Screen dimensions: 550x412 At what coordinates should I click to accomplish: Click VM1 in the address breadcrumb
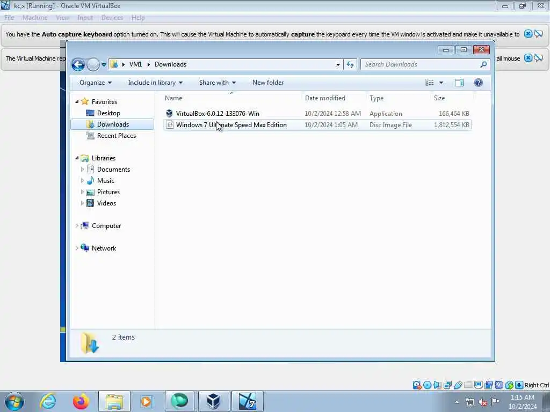pos(135,64)
